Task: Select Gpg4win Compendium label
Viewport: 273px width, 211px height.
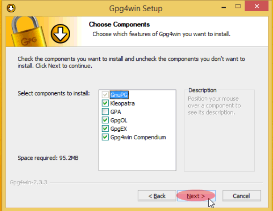Action: pos(138,137)
